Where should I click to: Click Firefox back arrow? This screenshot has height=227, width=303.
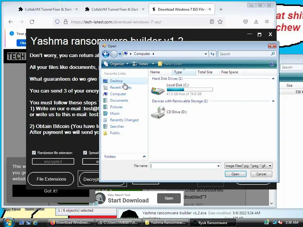click(x=11, y=22)
